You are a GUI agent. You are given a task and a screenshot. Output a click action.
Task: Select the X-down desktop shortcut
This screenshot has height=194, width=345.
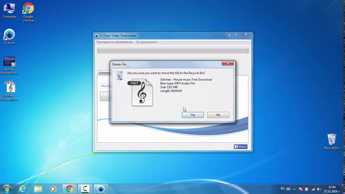[x=9, y=37]
